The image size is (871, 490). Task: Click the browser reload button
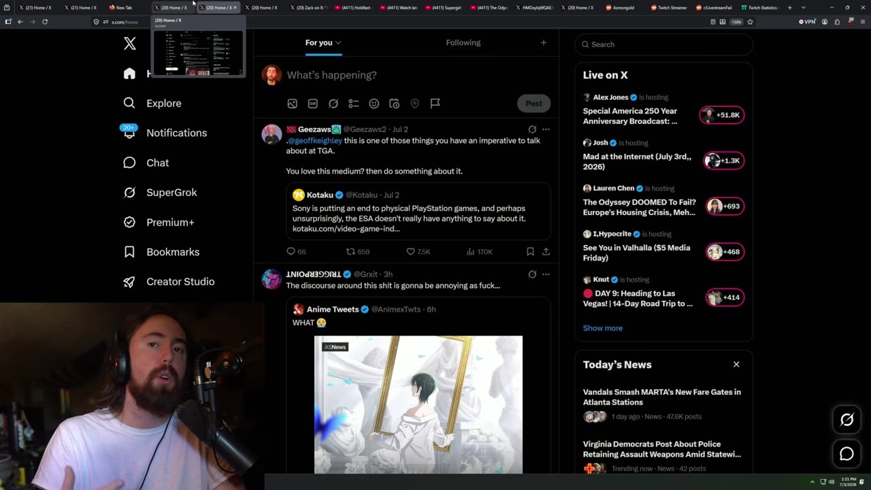coord(45,22)
